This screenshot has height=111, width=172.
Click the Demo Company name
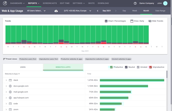click(x=147, y=3)
